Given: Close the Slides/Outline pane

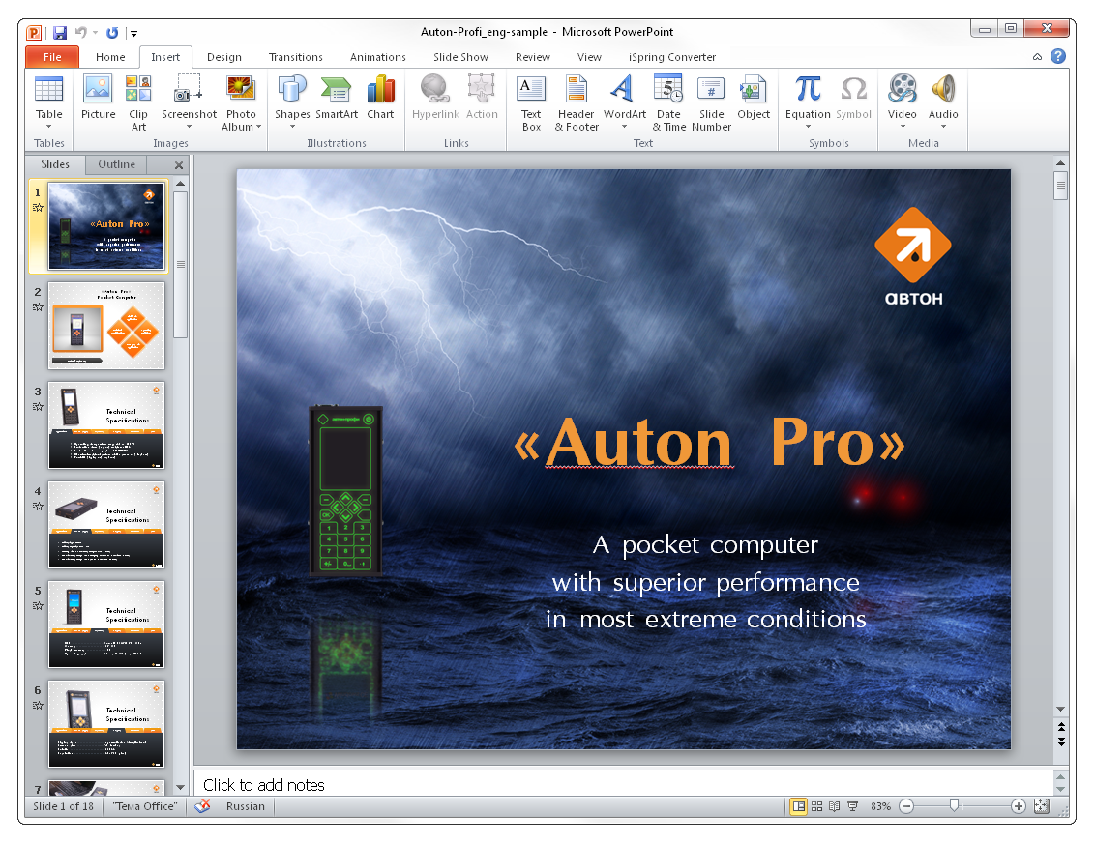Looking at the screenshot, I should (179, 165).
